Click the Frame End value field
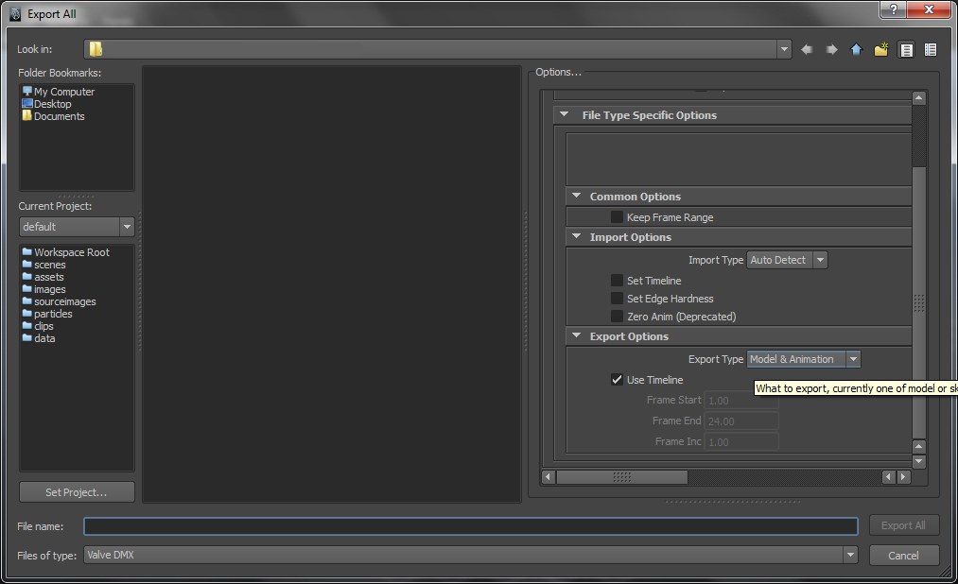958x584 pixels. coord(741,421)
